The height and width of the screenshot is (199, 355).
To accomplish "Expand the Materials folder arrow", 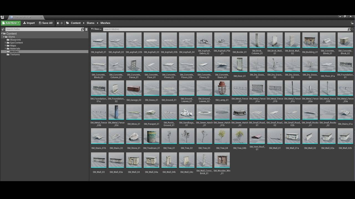I will [x=5, y=49].
